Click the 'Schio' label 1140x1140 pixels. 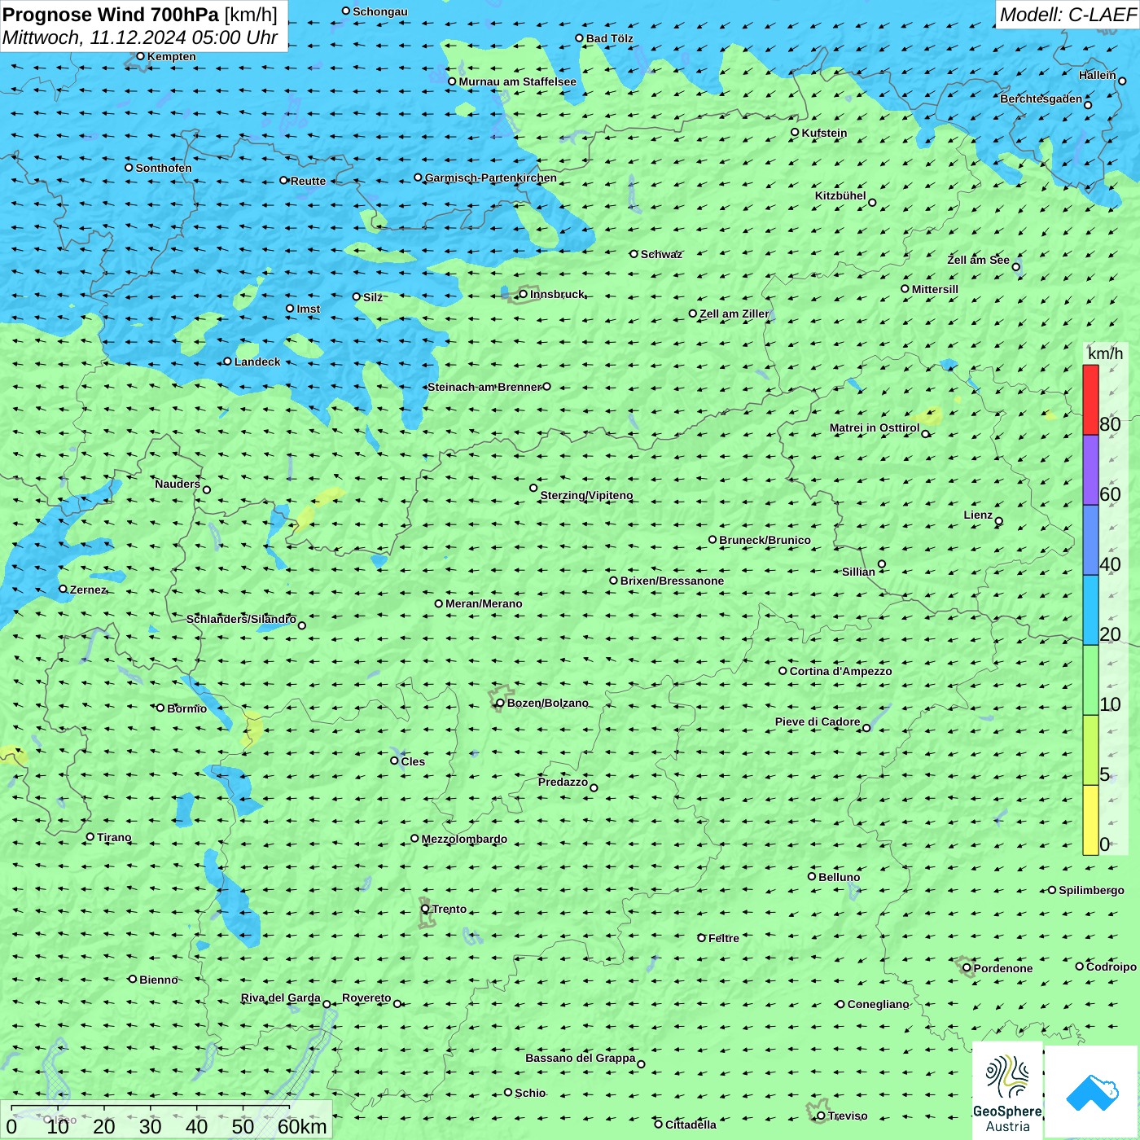(x=530, y=1093)
